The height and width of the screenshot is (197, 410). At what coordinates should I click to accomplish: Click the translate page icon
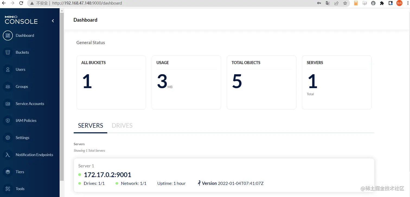click(328, 3)
